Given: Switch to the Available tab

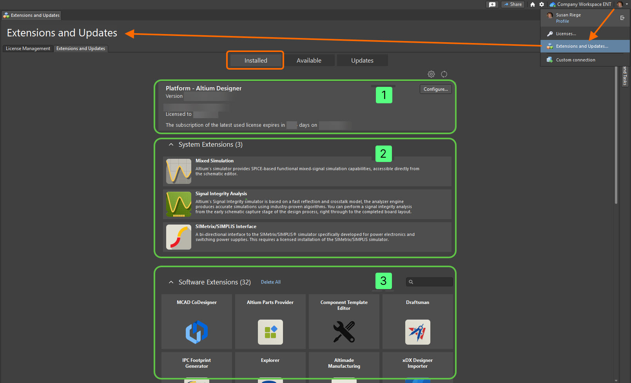Looking at the screenshot, I should [309, 61].
